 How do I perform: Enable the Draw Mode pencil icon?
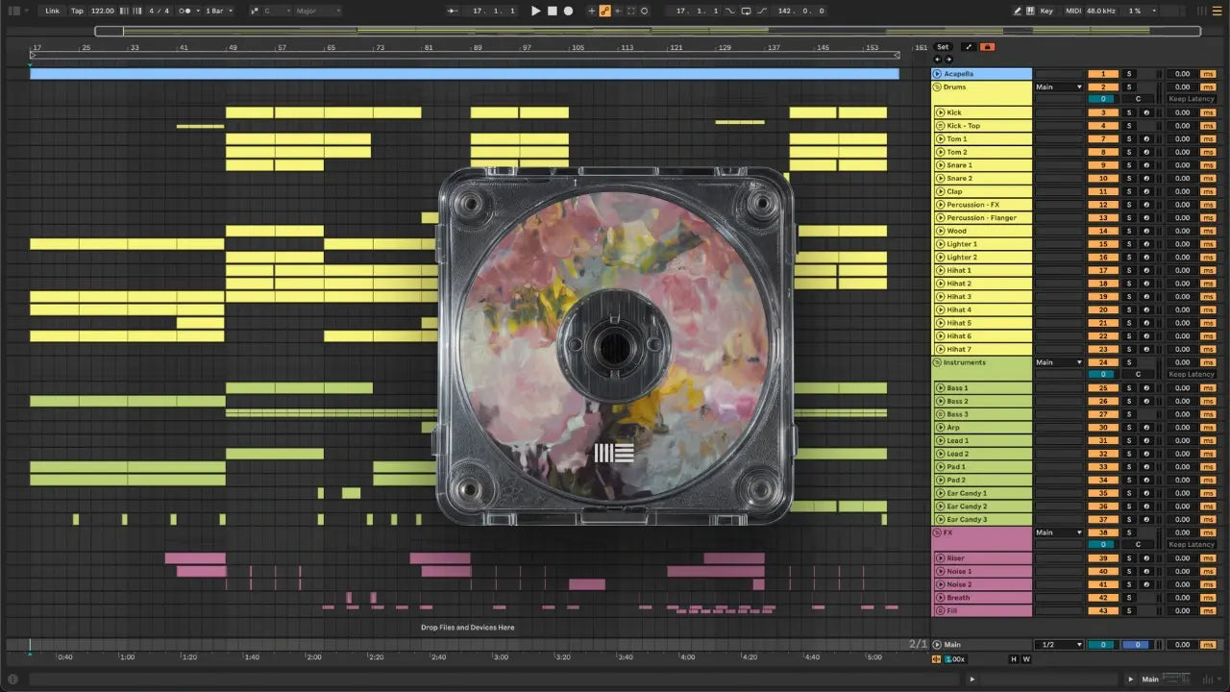(1018, 11)
